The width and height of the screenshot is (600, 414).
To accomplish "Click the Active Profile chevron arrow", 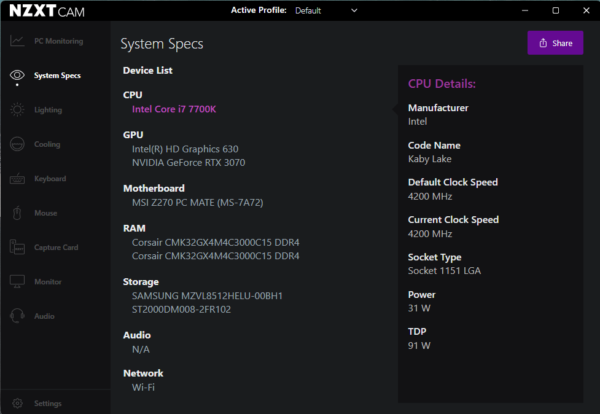I will (x=354, y=10).
